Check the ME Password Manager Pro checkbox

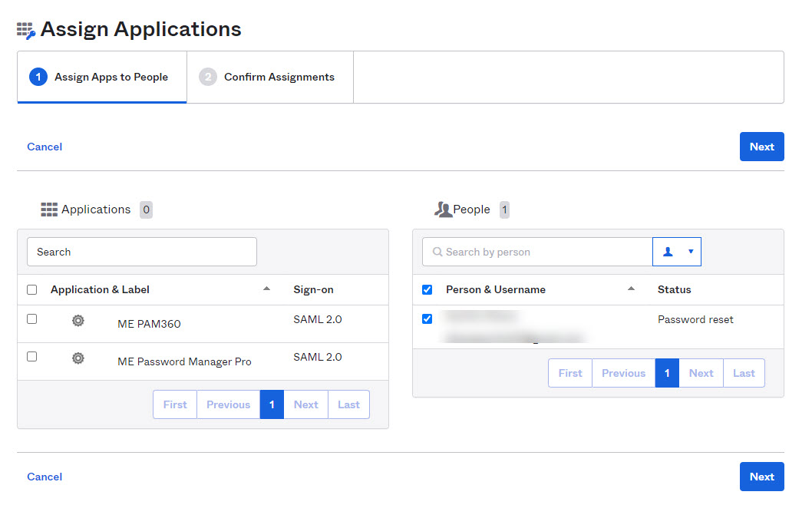click(31, 357)
